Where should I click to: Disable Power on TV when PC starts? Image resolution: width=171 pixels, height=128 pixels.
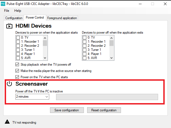coord(18,77)
